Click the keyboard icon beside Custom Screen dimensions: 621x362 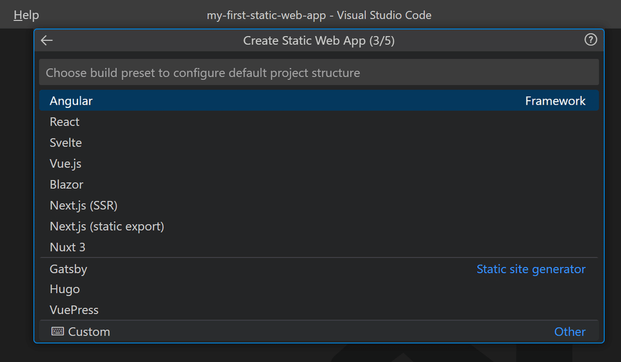[57, 332]
